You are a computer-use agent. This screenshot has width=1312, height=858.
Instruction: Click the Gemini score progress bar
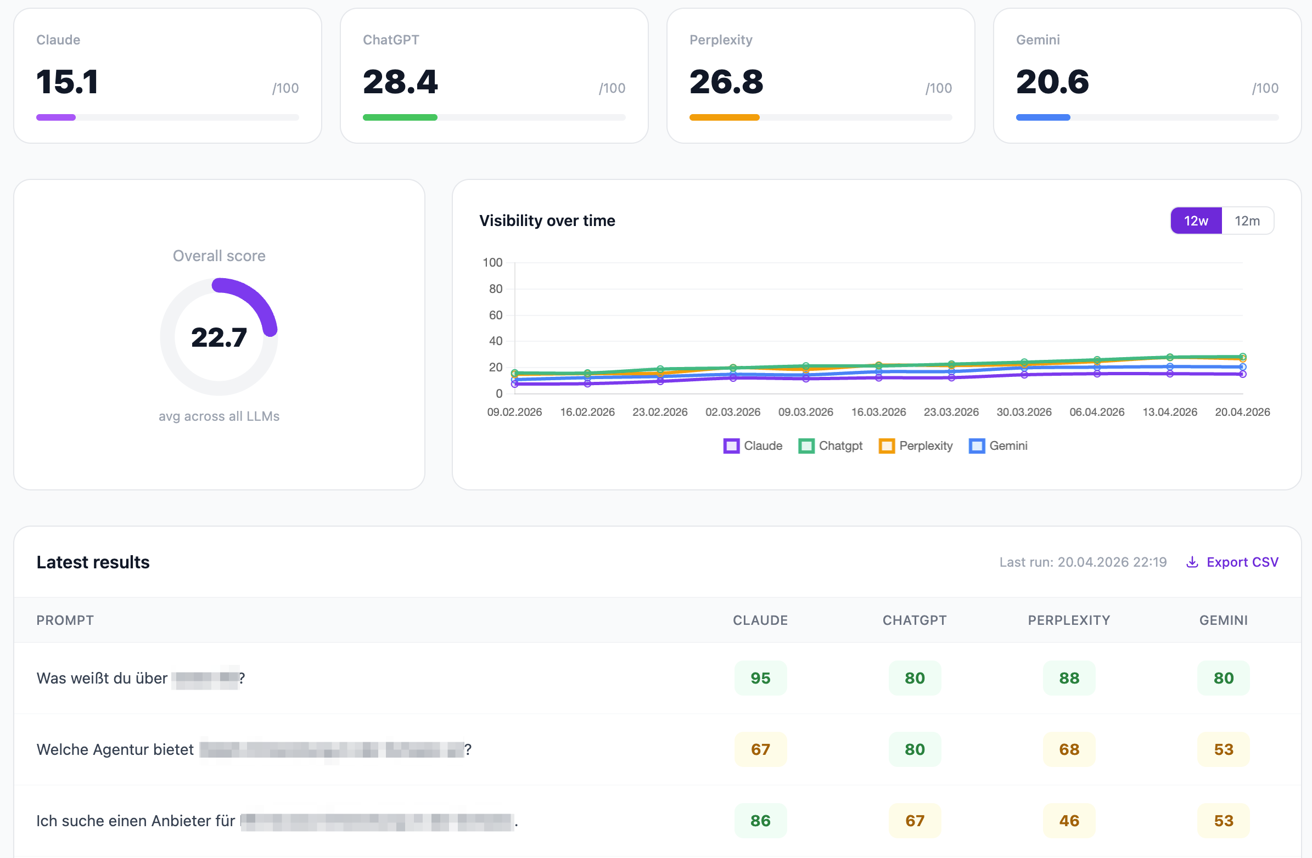click(1147, 117)
